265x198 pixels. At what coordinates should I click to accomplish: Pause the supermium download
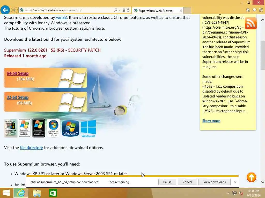tap(167, 182)
